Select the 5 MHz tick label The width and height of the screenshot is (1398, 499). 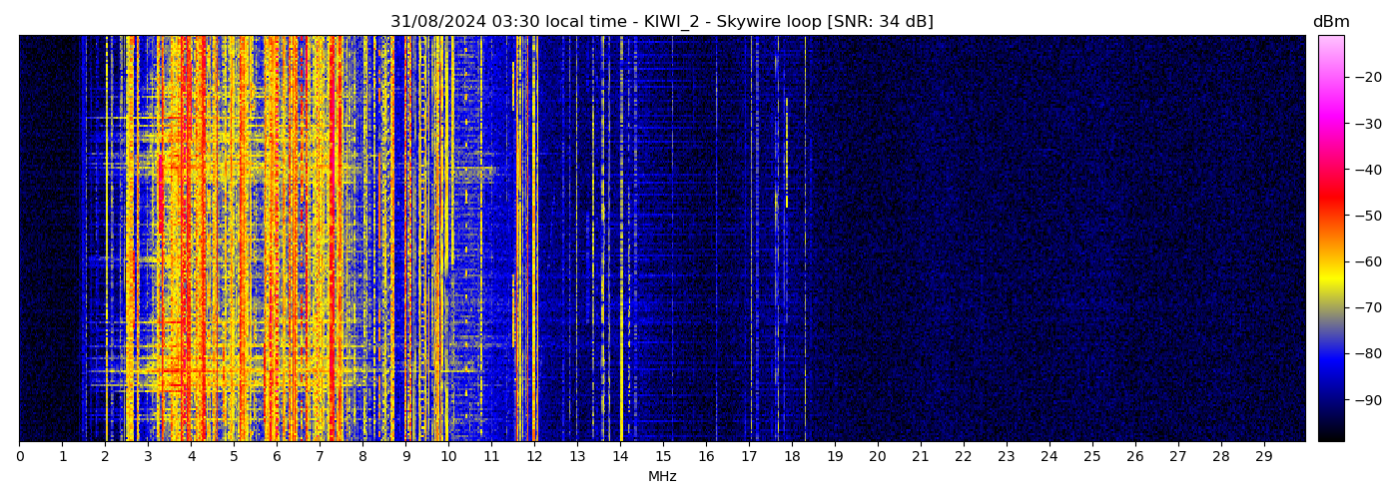234,457
